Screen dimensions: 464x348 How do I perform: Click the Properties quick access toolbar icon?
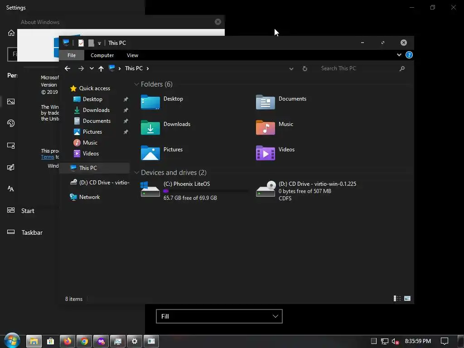[81, 43]
